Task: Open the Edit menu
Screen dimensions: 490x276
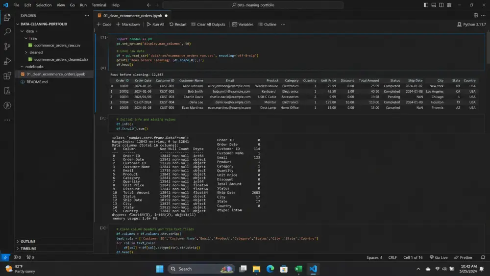Action: pos(28,5)
